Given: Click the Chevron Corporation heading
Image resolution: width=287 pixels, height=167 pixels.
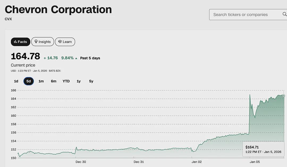Looking at the screenshot, I should click(58, 10).
